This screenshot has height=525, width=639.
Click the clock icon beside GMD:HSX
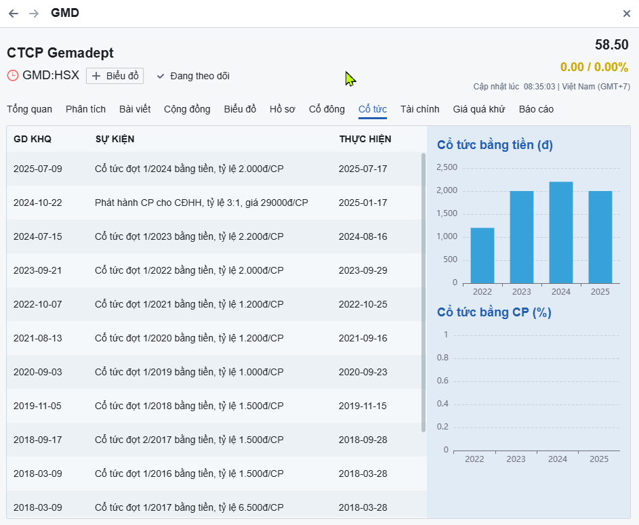point(13,75)
